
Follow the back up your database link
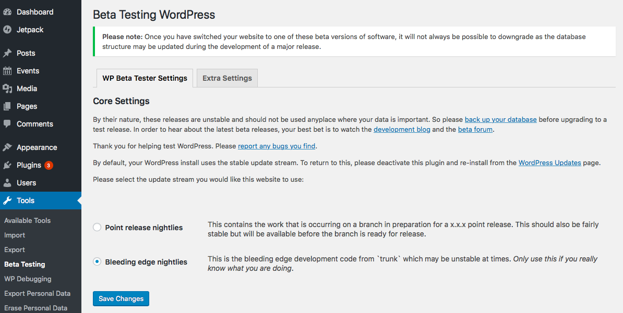500,119
